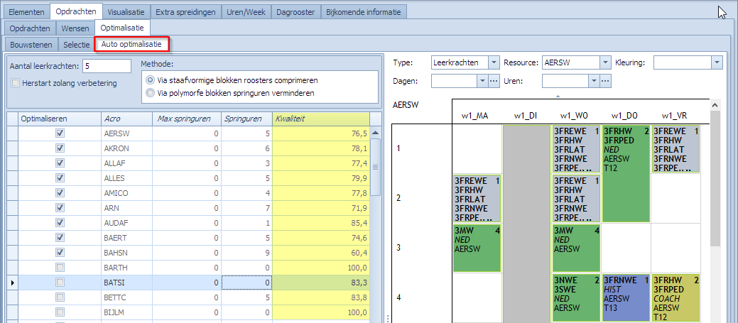Select 3FRHW COACH T12 block

(675, 297)
